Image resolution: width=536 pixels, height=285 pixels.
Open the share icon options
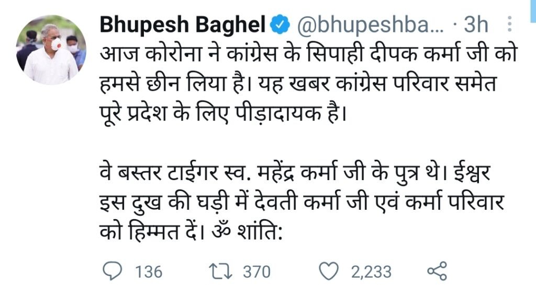(437, 270)
